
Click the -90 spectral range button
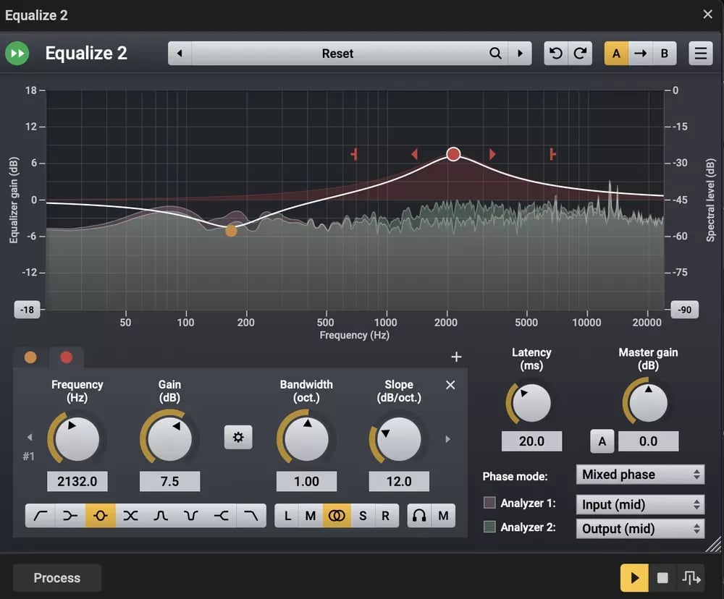tap(684, 309)
